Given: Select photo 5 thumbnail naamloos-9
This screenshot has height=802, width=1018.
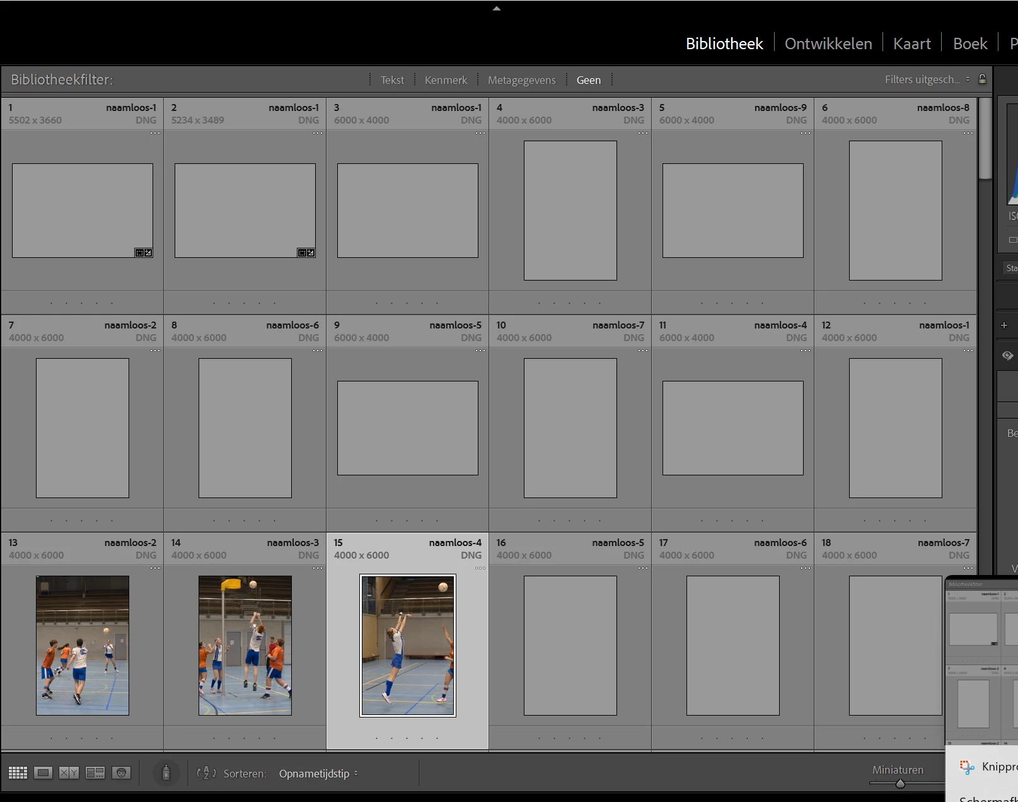Looking at the screenshot, I should click(x=733, y=211).
